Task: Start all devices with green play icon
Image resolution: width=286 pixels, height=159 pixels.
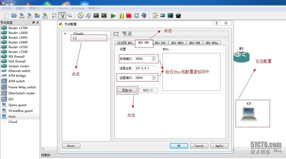Action: click(113, 16)
